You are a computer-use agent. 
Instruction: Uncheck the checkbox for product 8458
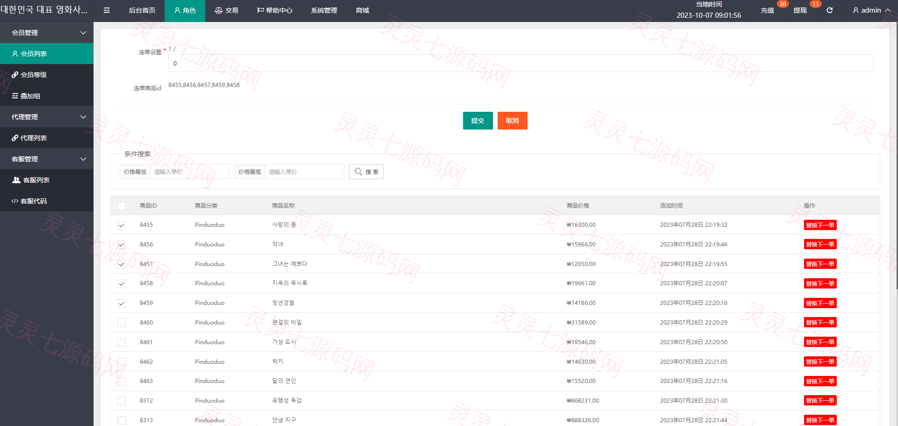point(122,284)
